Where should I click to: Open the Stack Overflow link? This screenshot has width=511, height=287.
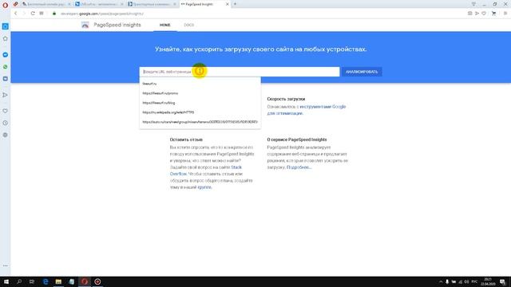236,167
